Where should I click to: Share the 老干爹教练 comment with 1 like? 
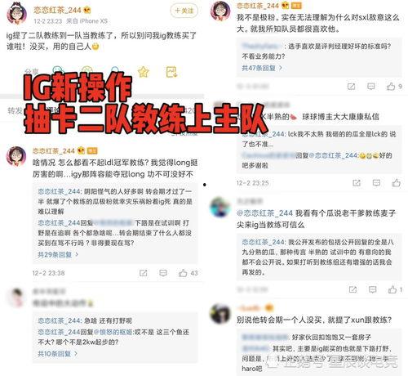(353, 289)
